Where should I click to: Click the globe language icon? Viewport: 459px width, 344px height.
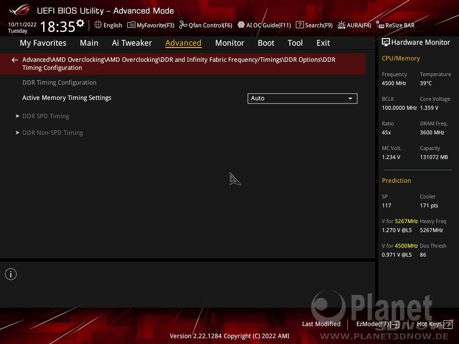(x=98, y=25)
